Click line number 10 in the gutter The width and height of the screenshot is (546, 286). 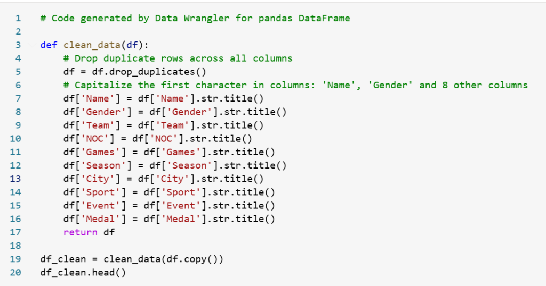click(15, 139)
